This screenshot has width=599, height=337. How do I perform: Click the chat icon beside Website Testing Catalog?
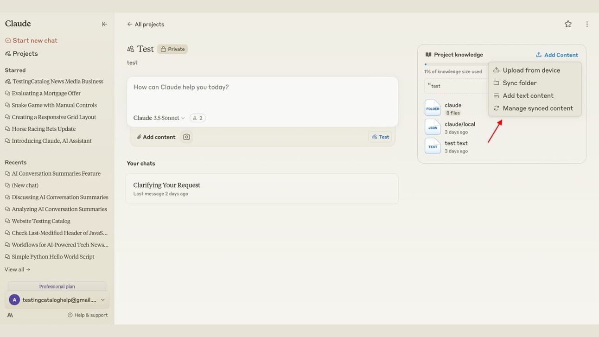point(7,221)
